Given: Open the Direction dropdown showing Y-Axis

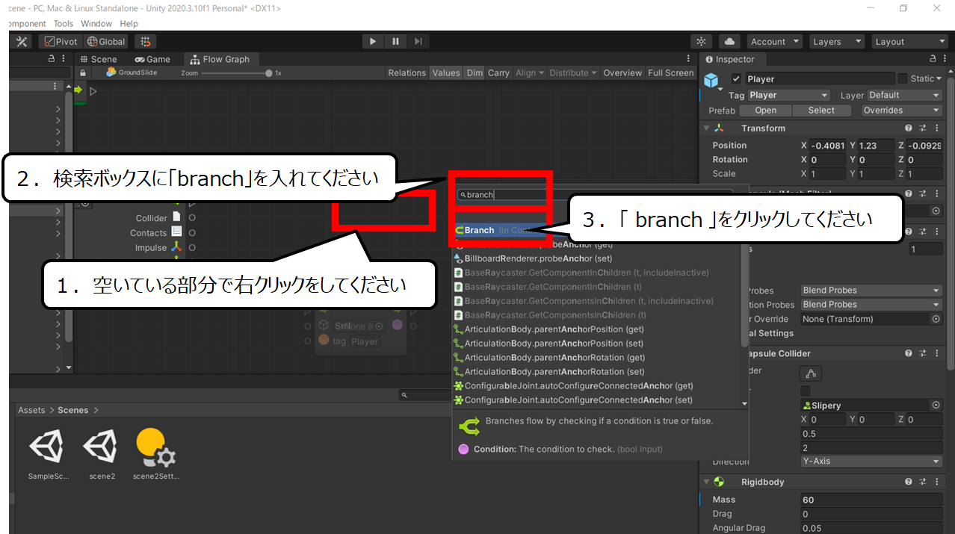Looking at the screenshot, I should [871, 462].
